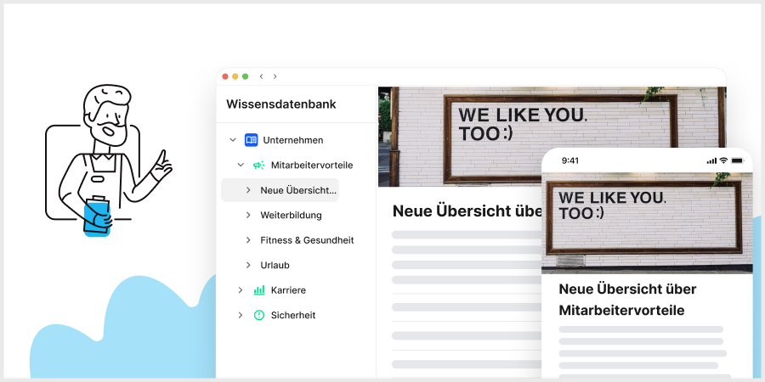The height and width of the screenshot is (382, 765).
Task: Click the Wissensdatenbank heading
Action: [281, 104]
